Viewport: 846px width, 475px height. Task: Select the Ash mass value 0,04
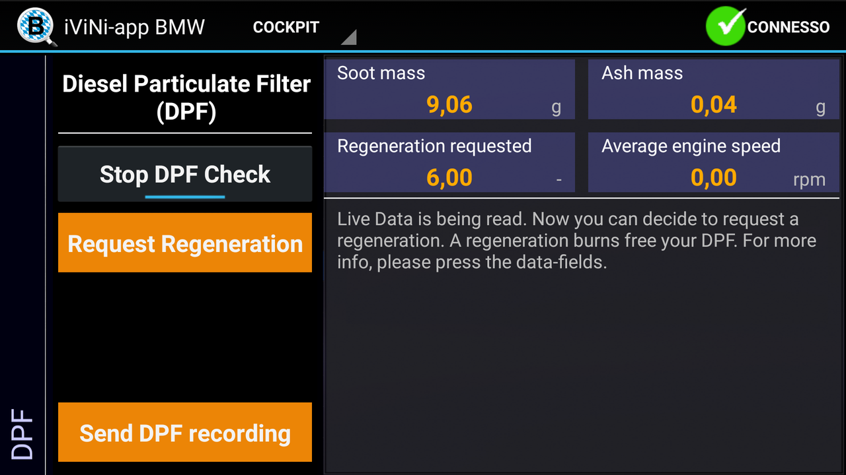(714, 105)
